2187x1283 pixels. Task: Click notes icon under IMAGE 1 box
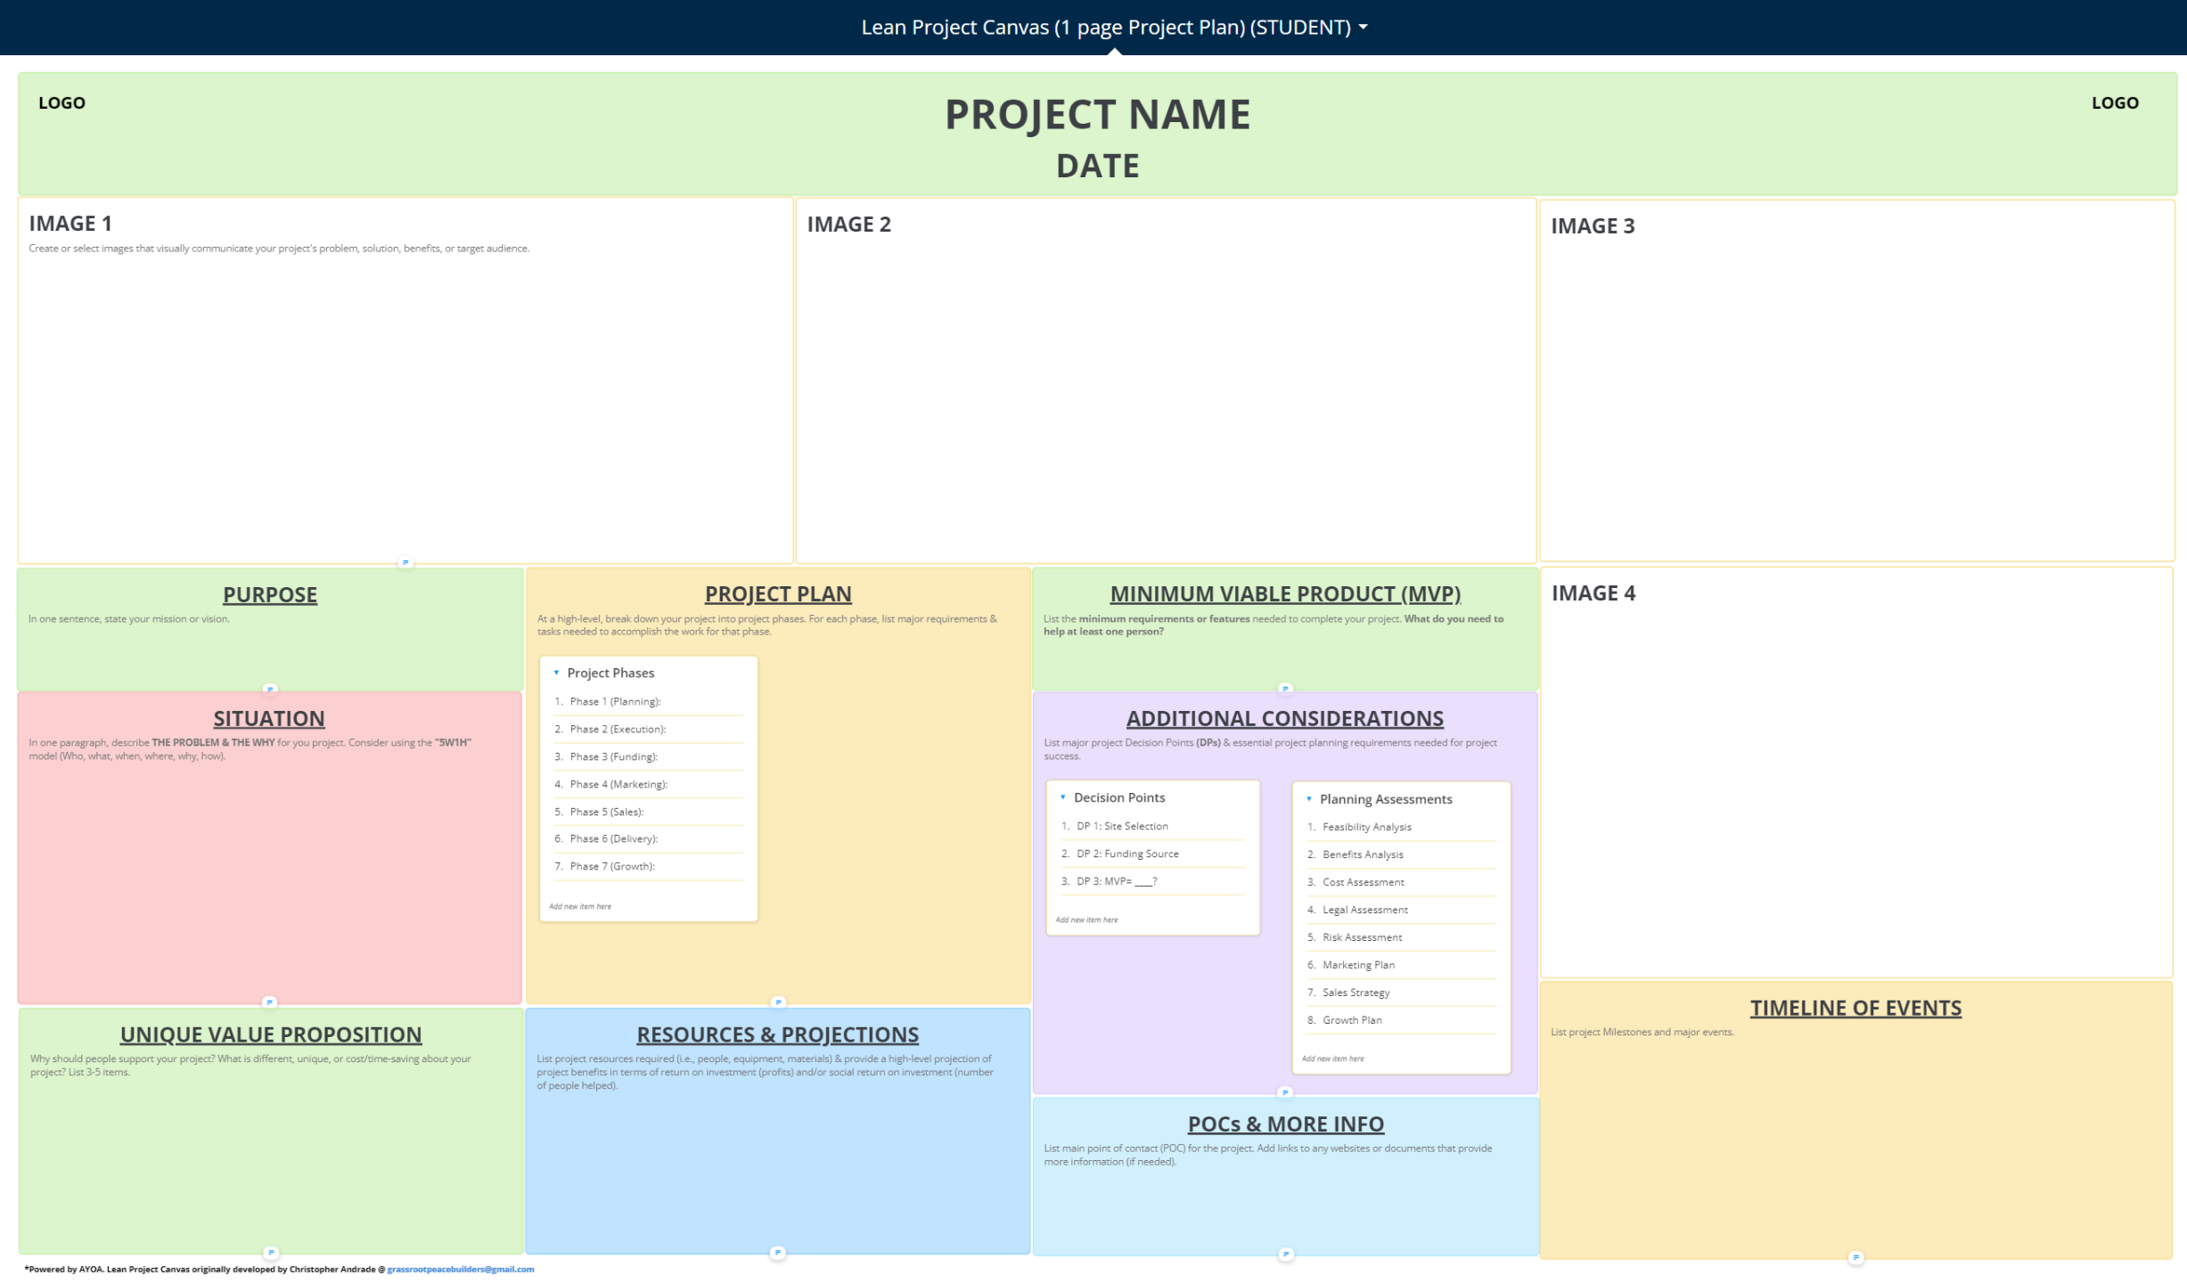[405, 563]
